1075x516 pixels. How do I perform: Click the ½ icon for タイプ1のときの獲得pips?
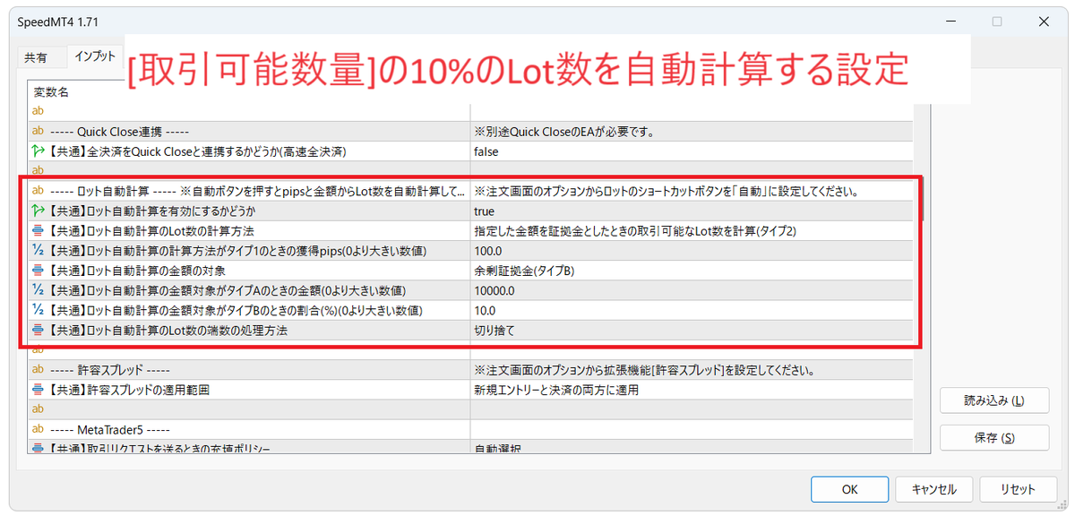(x=38, y=250)
